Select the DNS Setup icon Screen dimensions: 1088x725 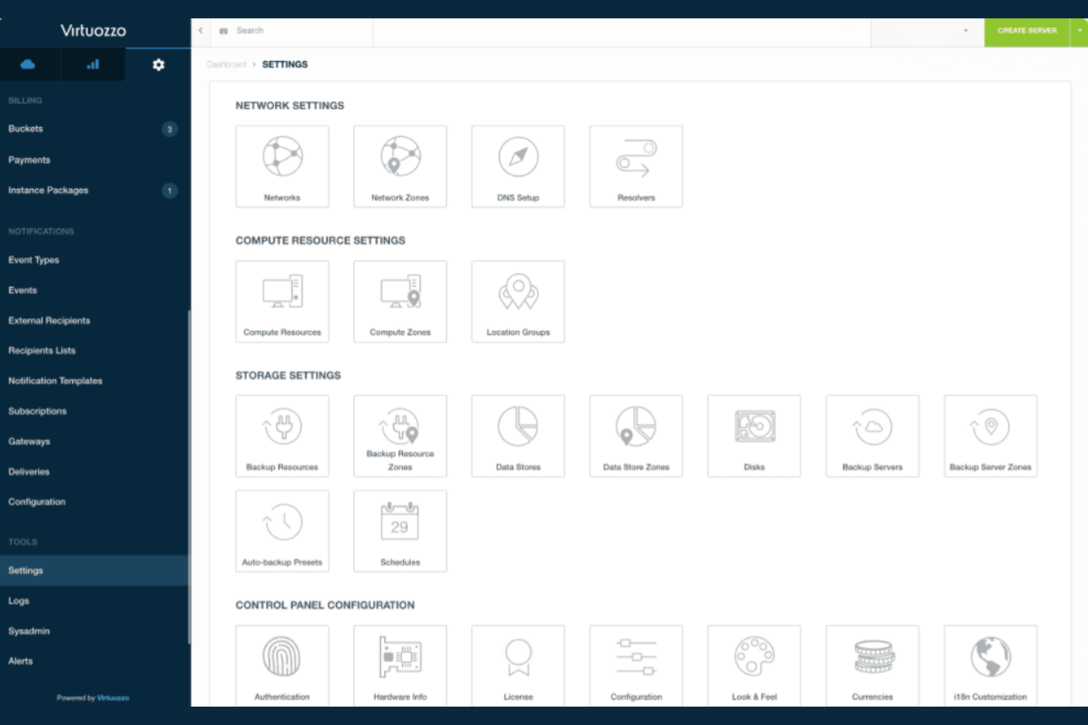518,165
